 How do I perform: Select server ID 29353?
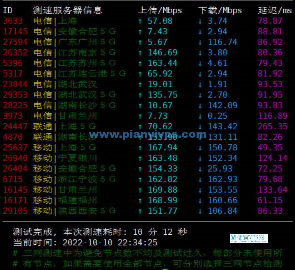pos(15,95)
